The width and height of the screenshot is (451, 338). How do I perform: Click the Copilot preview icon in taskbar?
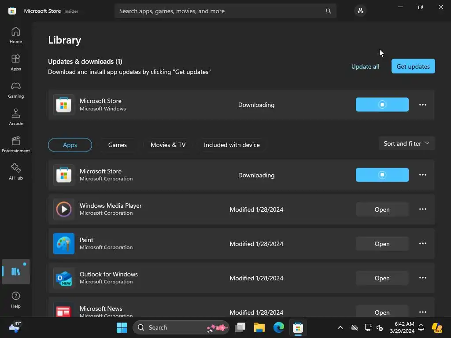(x=437, y=327)
